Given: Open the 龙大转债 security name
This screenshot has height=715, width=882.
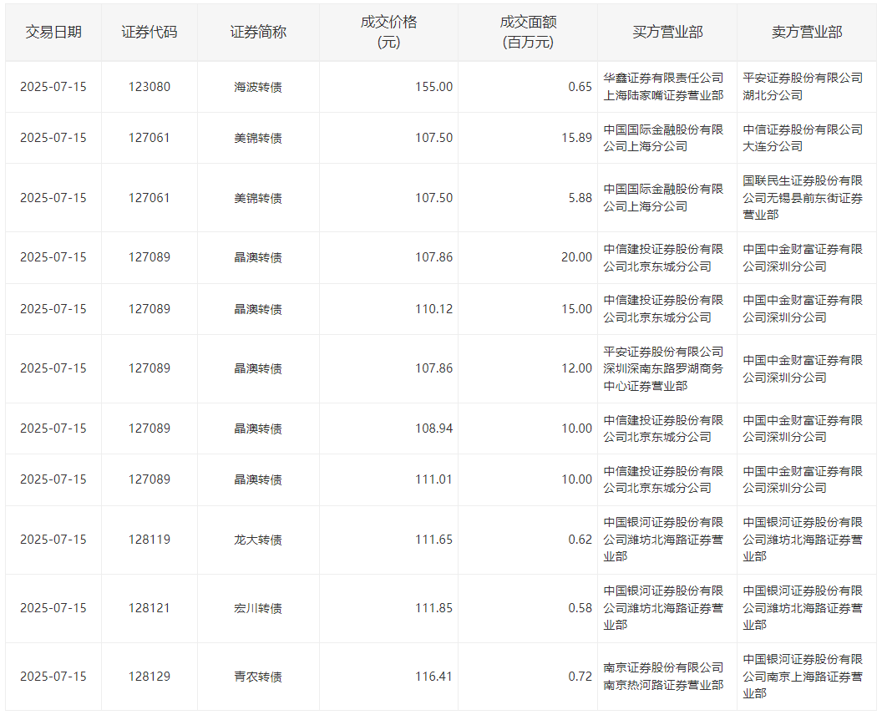Looking at the screenshot, I should pyautogui.click(x=258, y=540).
